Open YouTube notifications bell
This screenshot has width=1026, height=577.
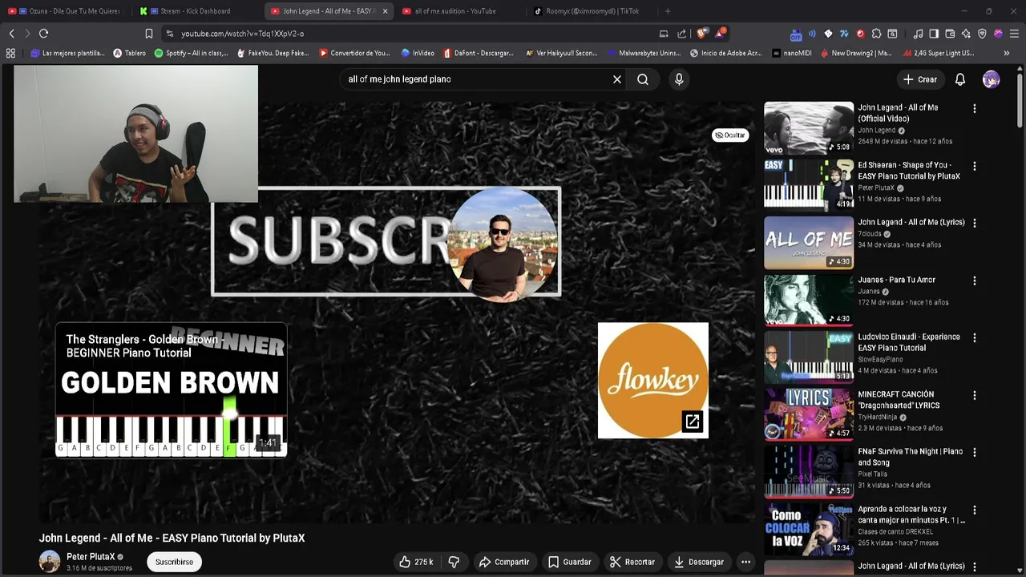tap(959, 79)
